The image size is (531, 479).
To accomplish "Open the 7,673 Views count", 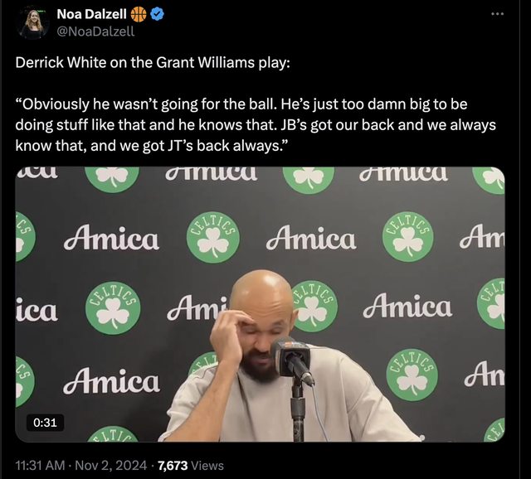I will coord(190,466).
